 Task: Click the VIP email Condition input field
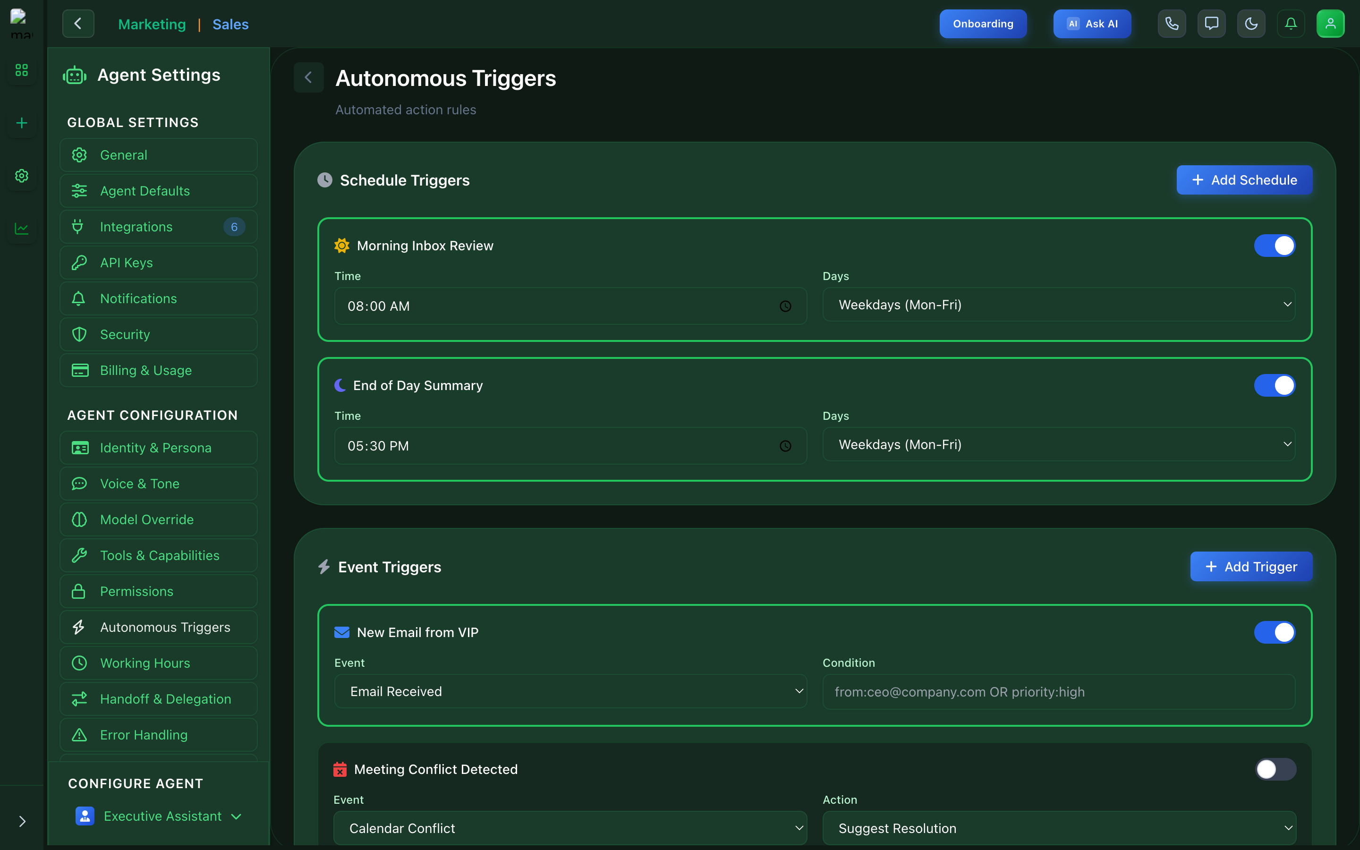tap(1059, 692)
